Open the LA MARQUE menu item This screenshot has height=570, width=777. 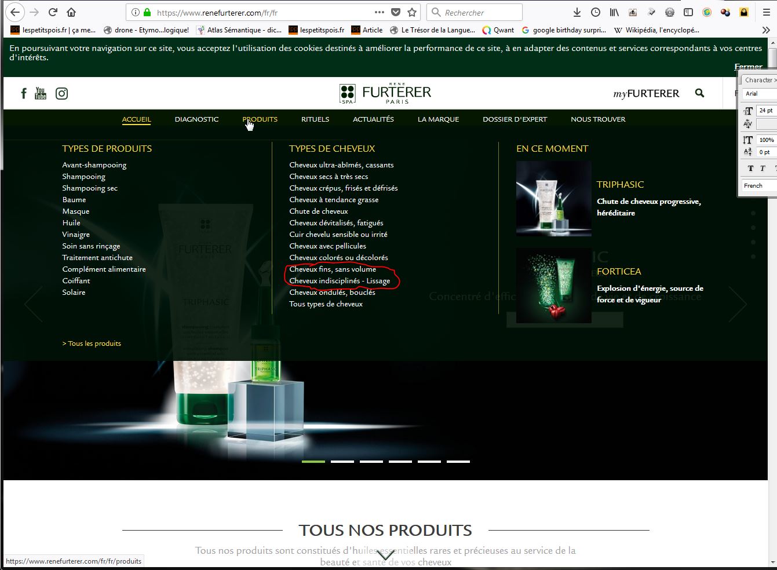point(438,119)
